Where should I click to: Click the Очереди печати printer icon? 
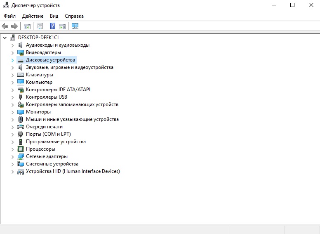(20, 127)
